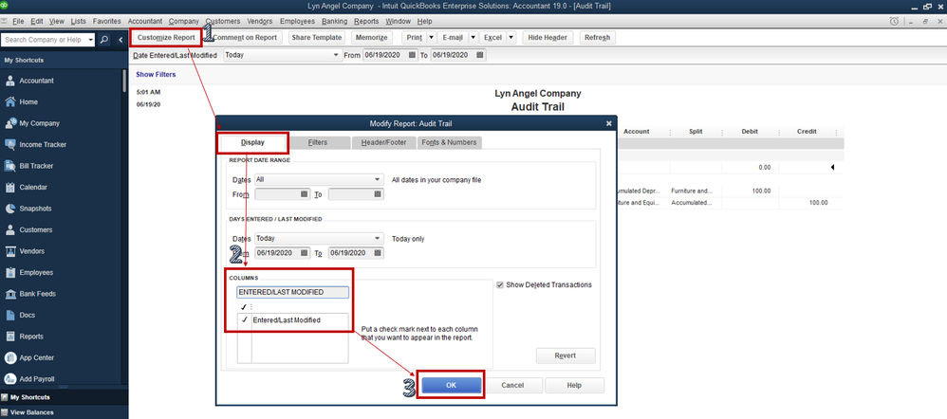947x419 pixels.
Task: Open the Banking menu
Action: (x=335, y=21)
